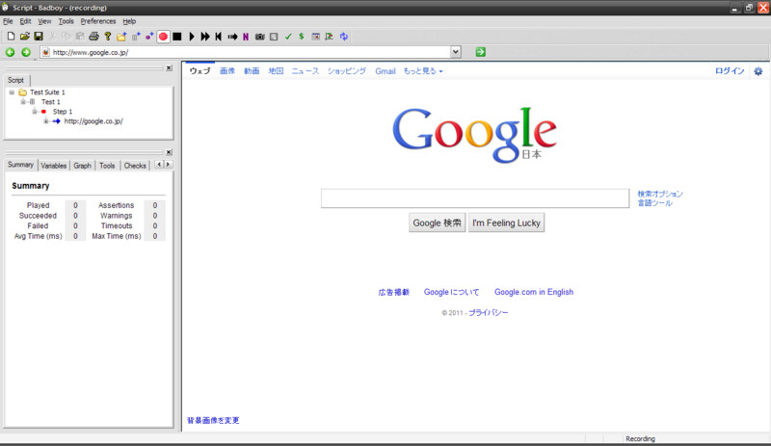Screen dimensions: 771x446
Task: Open the Preferences menu
Action: pyautogui.click(x=98, y=21)
